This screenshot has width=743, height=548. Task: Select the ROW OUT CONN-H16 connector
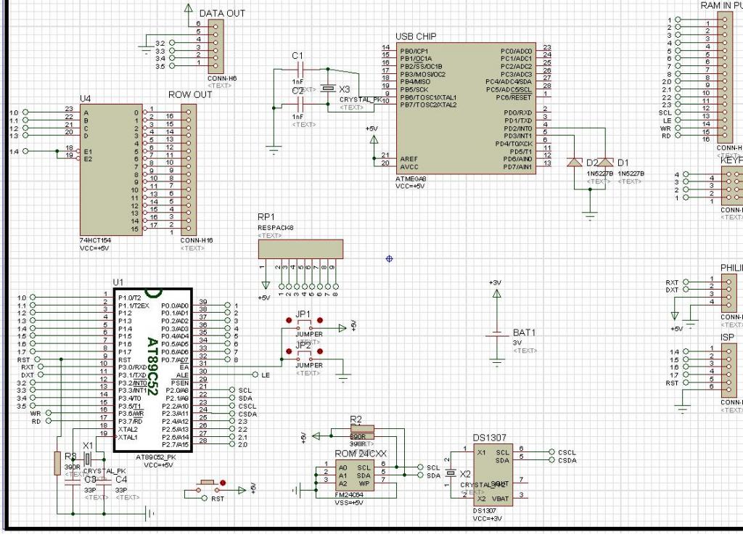[x=189, y=170]
